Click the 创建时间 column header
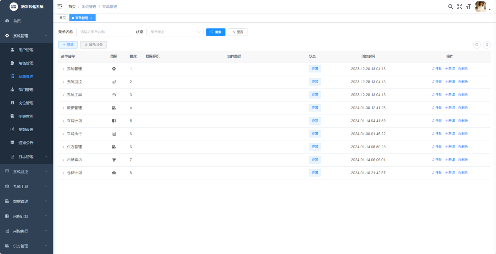Viewport: 496px width, 254px height. coord(368,56)
